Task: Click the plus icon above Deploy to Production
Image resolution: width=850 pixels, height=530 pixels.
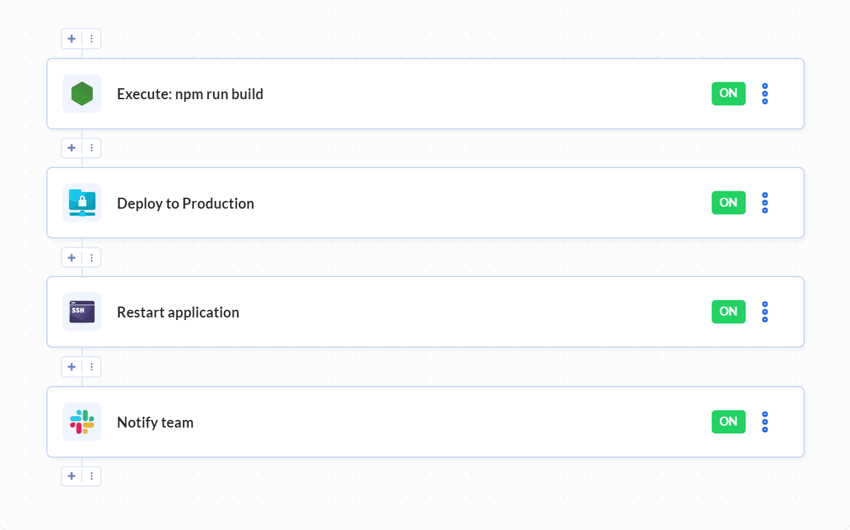Action: (71, 147)
